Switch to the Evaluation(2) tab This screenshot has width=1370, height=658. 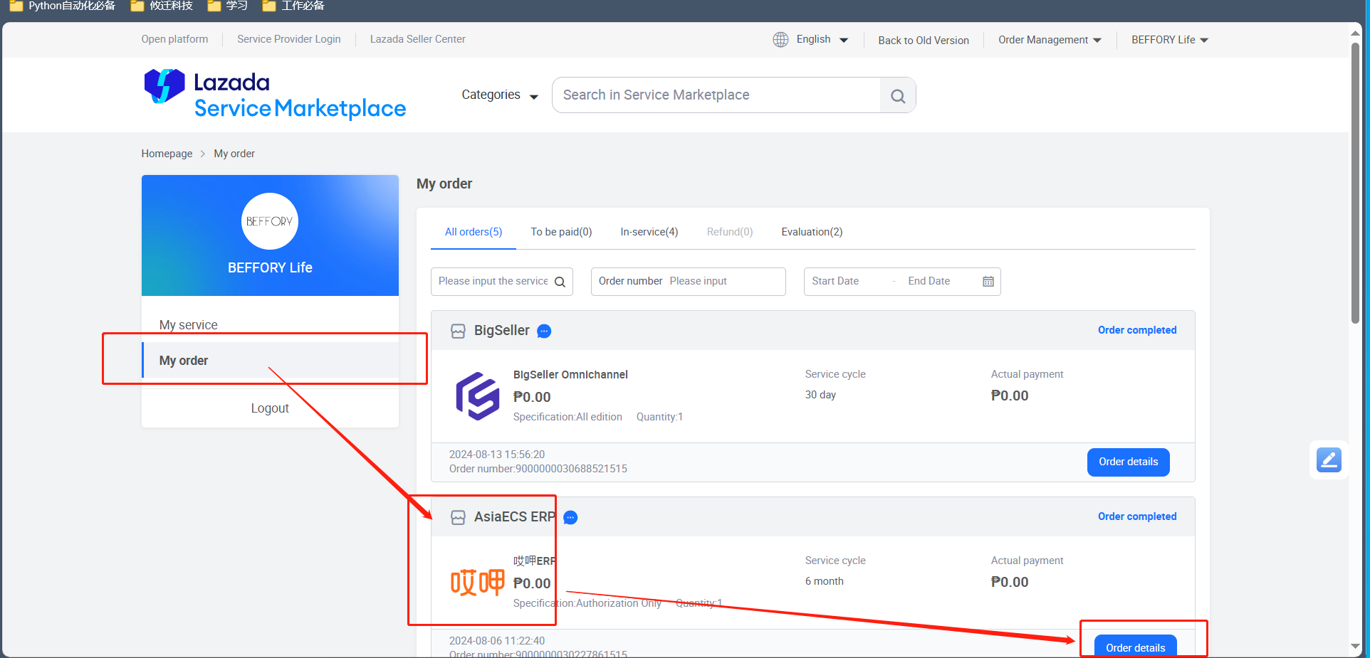pyautogui.click(x=812, y=232)
